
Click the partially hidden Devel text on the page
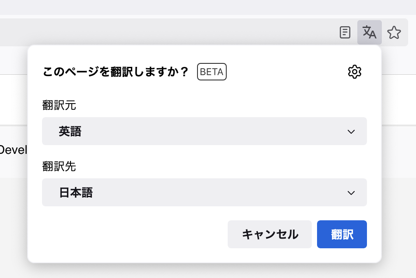coord(13,150)
